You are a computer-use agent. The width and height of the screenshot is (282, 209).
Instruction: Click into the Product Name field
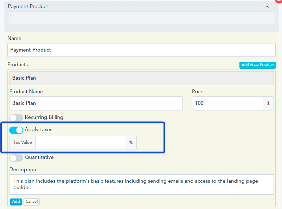(96, 103)
